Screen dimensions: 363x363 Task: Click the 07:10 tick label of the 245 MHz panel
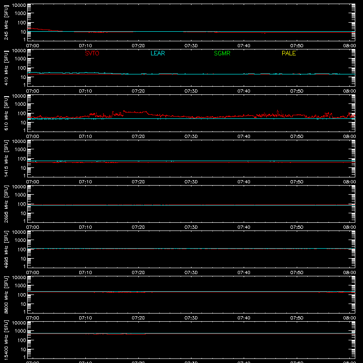85,46
